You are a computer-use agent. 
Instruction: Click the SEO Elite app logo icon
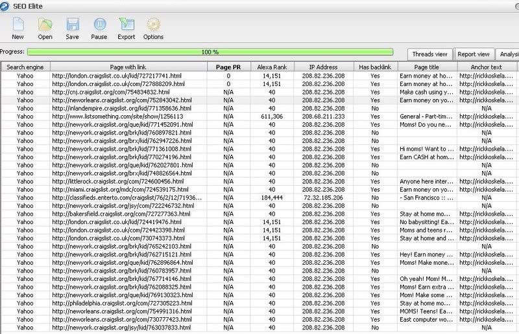(5, 6)
